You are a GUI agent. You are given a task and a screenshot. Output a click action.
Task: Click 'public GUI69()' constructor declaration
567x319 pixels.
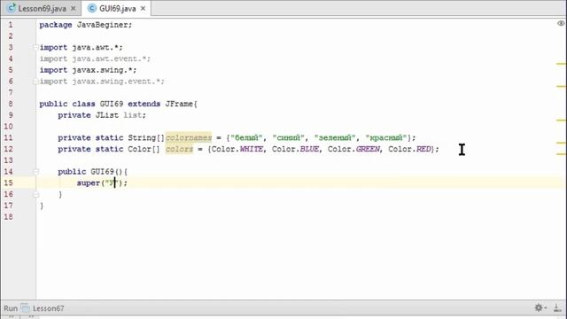click(x=90, y=172)
